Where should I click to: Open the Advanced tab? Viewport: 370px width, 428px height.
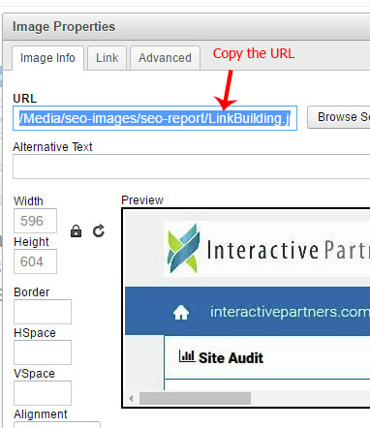(x=165, y=58)
